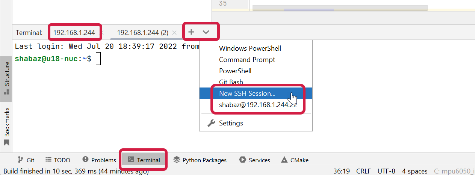
Task: Expand the terminal shell chevron dropdown
Action: [x=206, y=32]
